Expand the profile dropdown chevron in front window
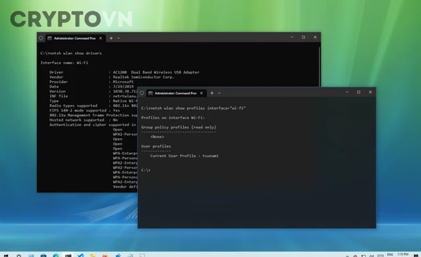The height and width of the screenshot is (257, 421). pyautogui.click(x=219, y=93)
